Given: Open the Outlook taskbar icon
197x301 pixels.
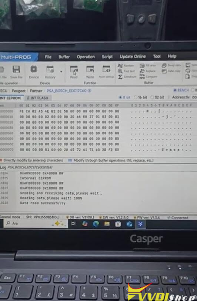Looking at the screenshot, I should click(129, 224).
